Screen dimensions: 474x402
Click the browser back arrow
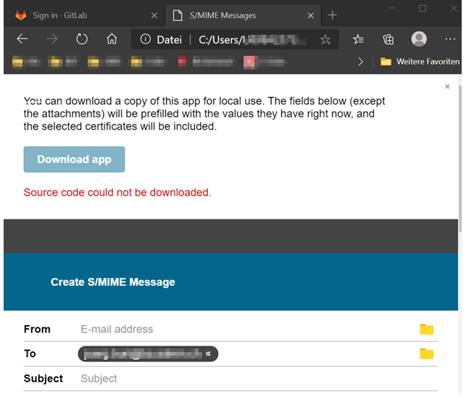22,39
